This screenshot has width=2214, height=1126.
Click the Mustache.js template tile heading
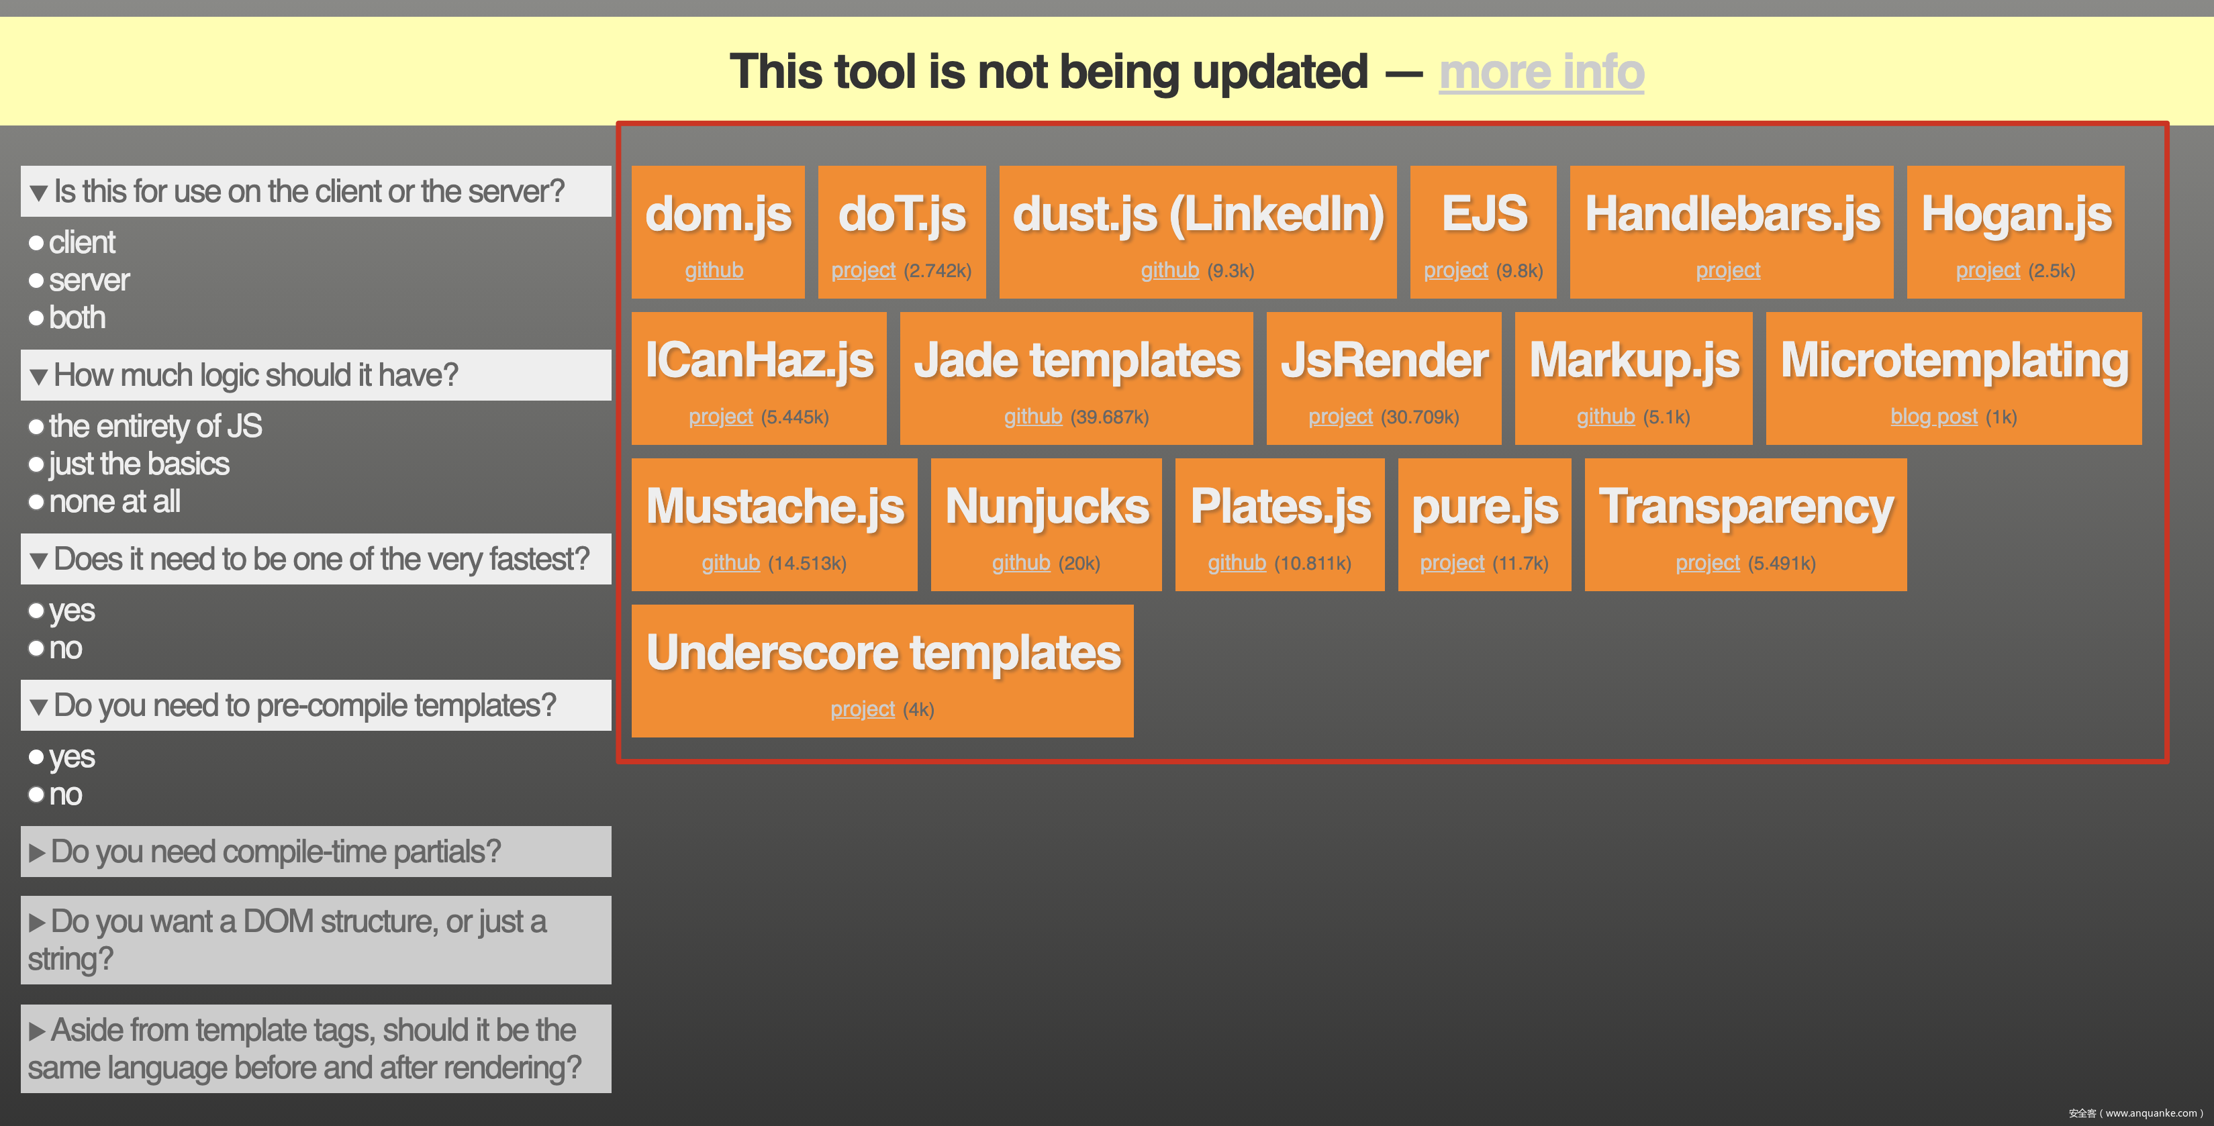(775, 506)
